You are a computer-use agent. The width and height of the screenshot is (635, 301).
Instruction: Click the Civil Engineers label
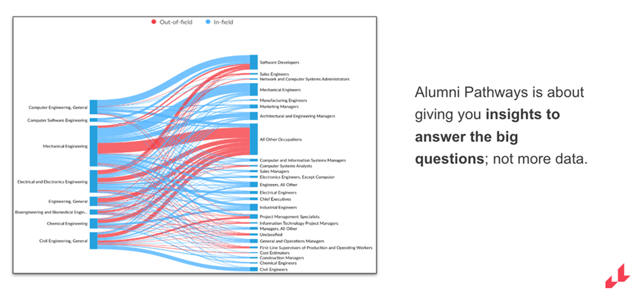[274, 269]
